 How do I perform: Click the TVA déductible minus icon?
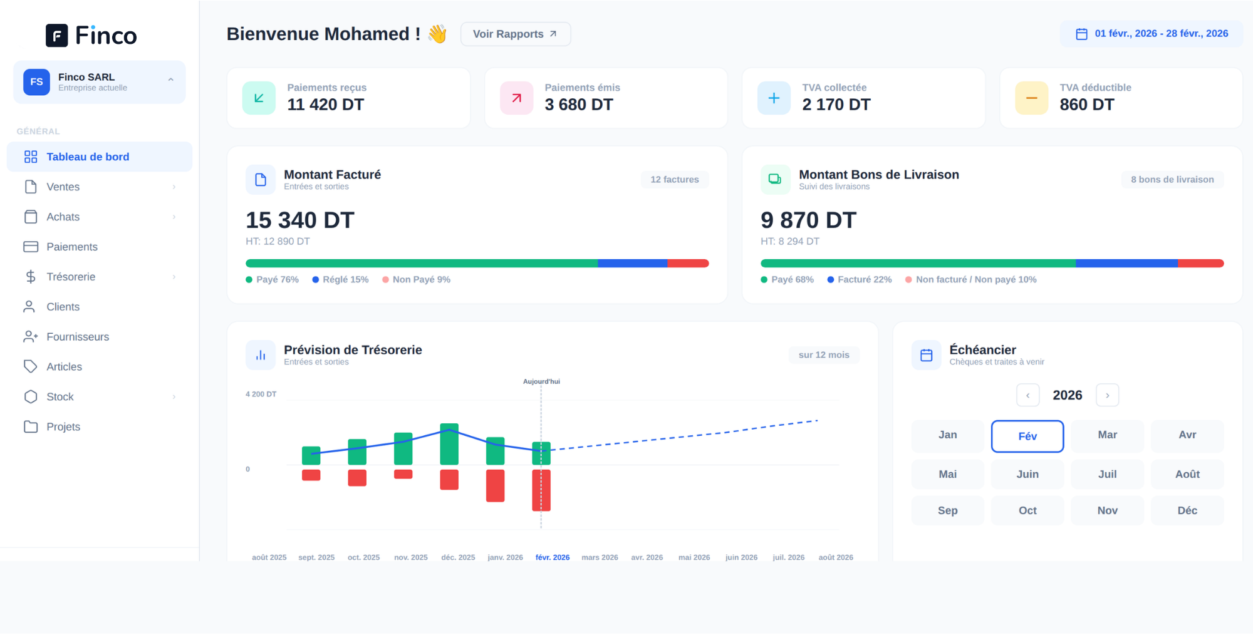click(x=1032, y=98)
